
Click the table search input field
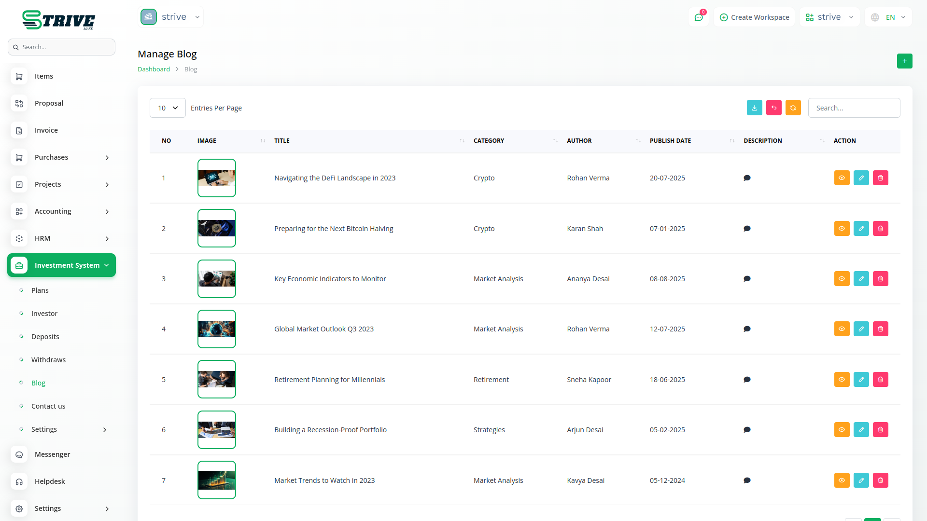[854, 108]
